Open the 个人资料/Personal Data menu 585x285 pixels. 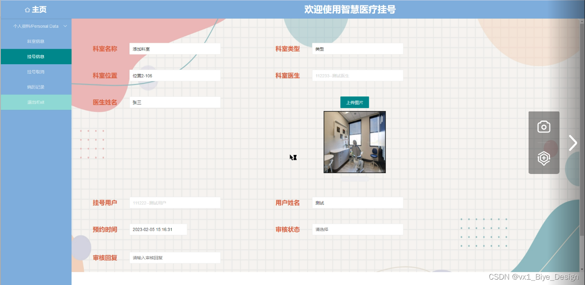point(36,26)
